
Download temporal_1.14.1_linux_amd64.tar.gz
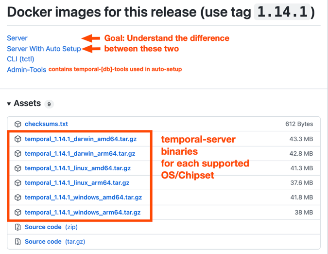point(78,168)
